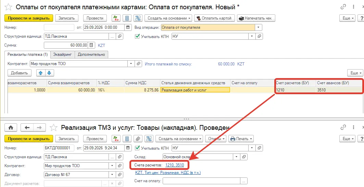Switch to Эквайринг tab
This screenshot has width=364, height=187.
pos(62,54)
